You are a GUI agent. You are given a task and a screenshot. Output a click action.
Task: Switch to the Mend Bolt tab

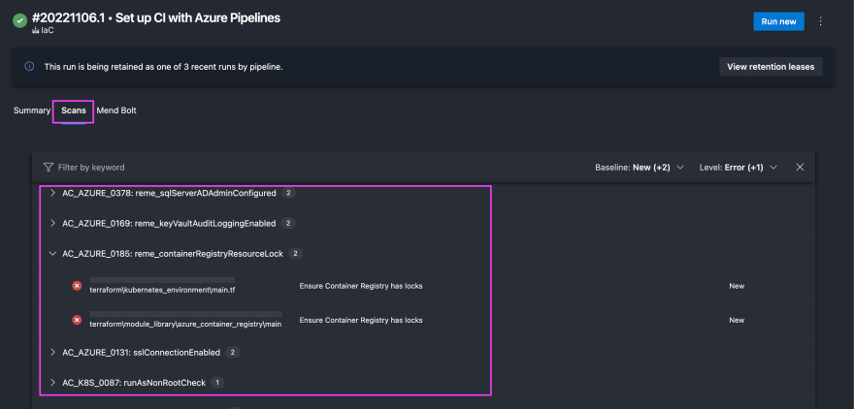point(116,110)
